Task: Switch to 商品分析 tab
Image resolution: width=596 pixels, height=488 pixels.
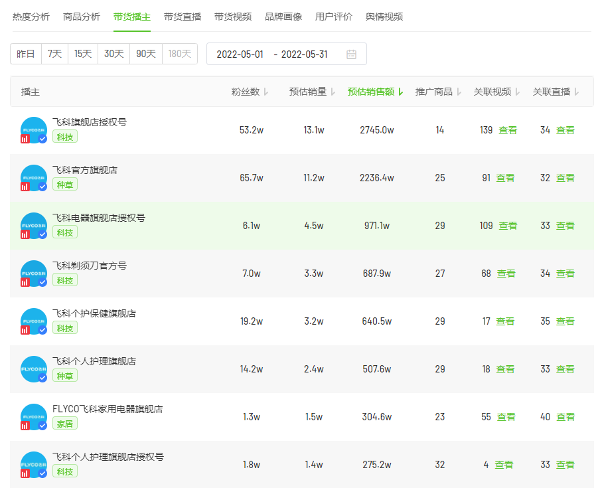Action: (x=82, y=17)
